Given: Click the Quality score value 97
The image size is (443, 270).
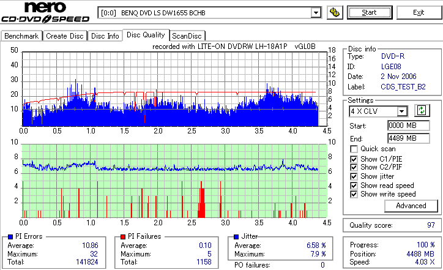Looking at the screenshot, I should [x=431, y=225].
